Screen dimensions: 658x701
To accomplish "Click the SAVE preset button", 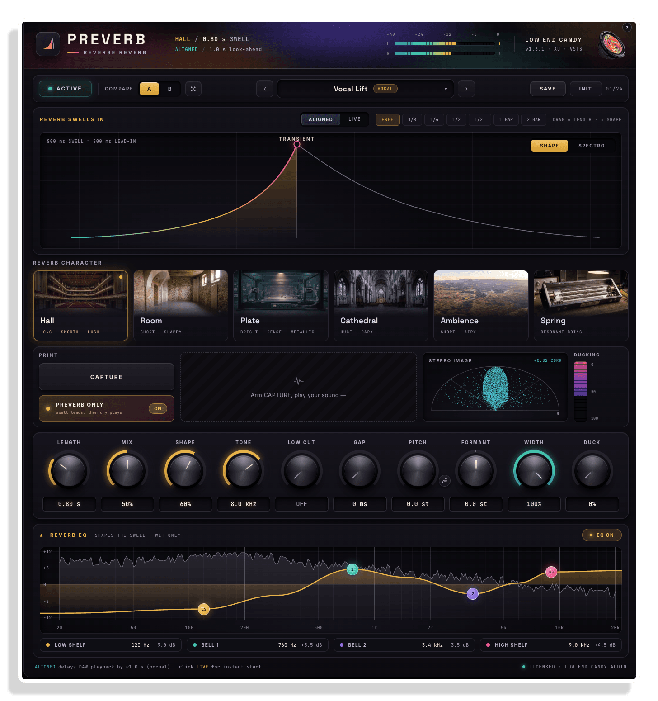I will (x=548, y=89).
